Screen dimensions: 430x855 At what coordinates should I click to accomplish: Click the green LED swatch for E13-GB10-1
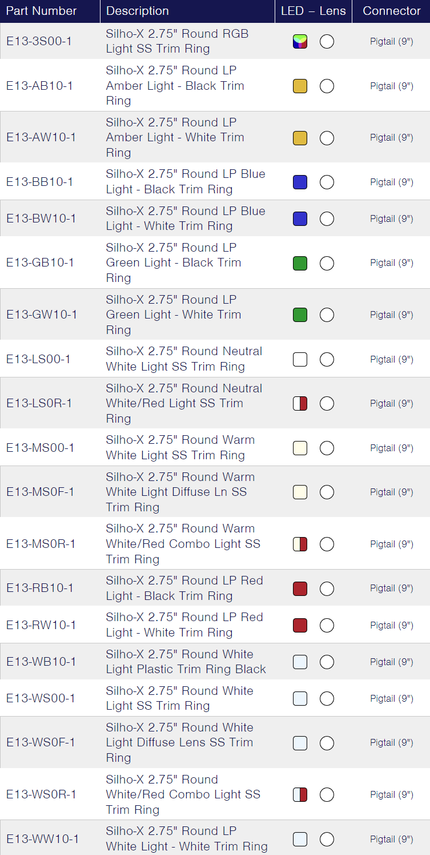coord(300,263)
